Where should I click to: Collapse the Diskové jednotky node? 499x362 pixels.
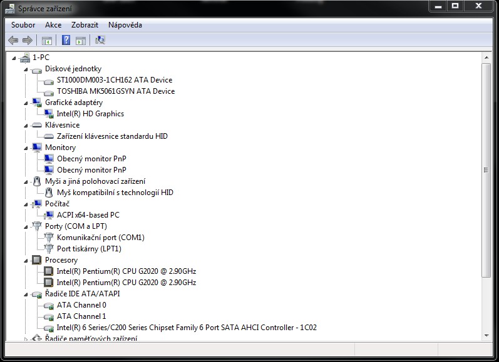26,69
